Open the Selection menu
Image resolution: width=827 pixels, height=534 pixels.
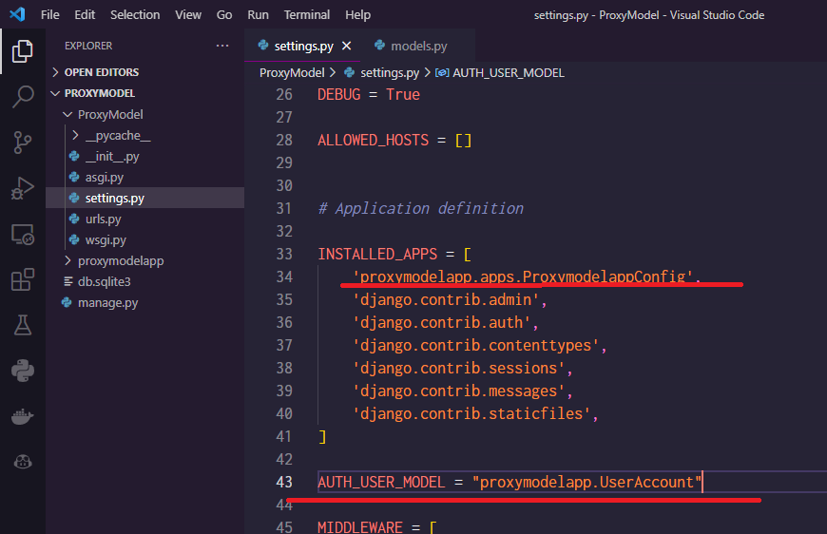tap(135, 15)
